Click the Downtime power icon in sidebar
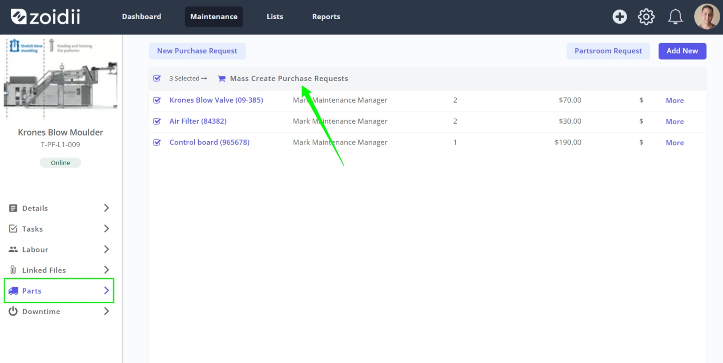Image resolution: width=723 pixels, height=363 pixels. click(13, 311)
